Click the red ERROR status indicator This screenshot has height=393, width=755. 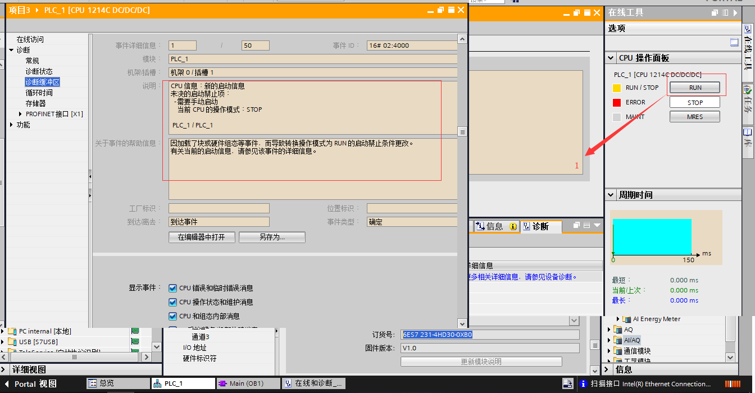pyautogui.click(x=617, y=102)
